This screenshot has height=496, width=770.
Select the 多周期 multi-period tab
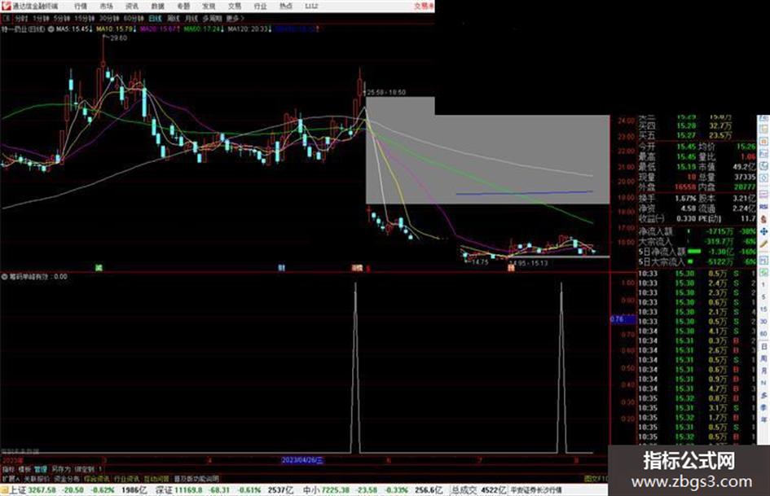pyautogui.click(x=212, y=18)
